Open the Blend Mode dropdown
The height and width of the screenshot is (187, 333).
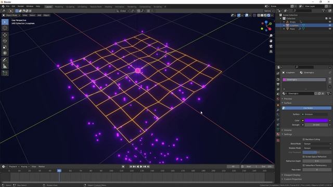tap(317, 144)
